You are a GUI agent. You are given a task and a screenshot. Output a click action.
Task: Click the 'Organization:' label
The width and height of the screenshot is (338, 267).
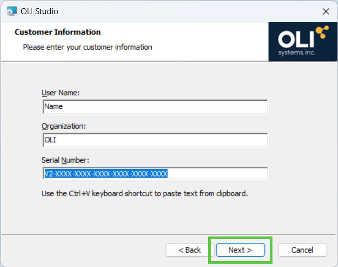click(63, 126)
